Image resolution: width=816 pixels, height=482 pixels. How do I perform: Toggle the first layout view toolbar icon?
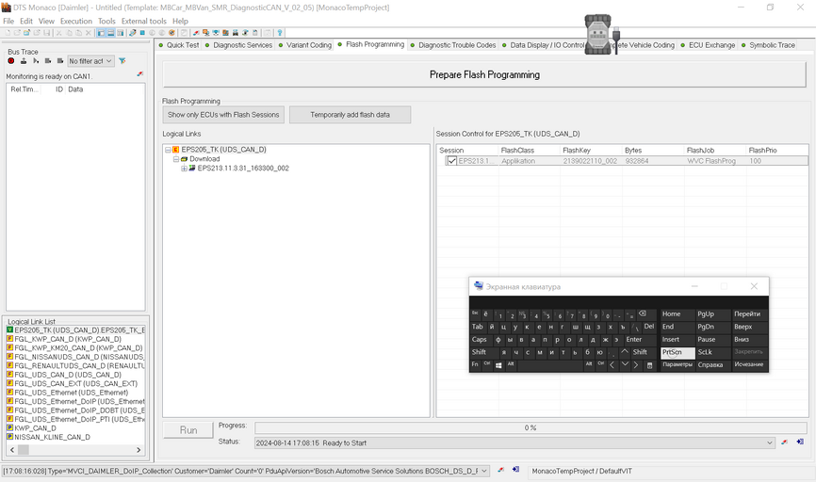[101, 33]
